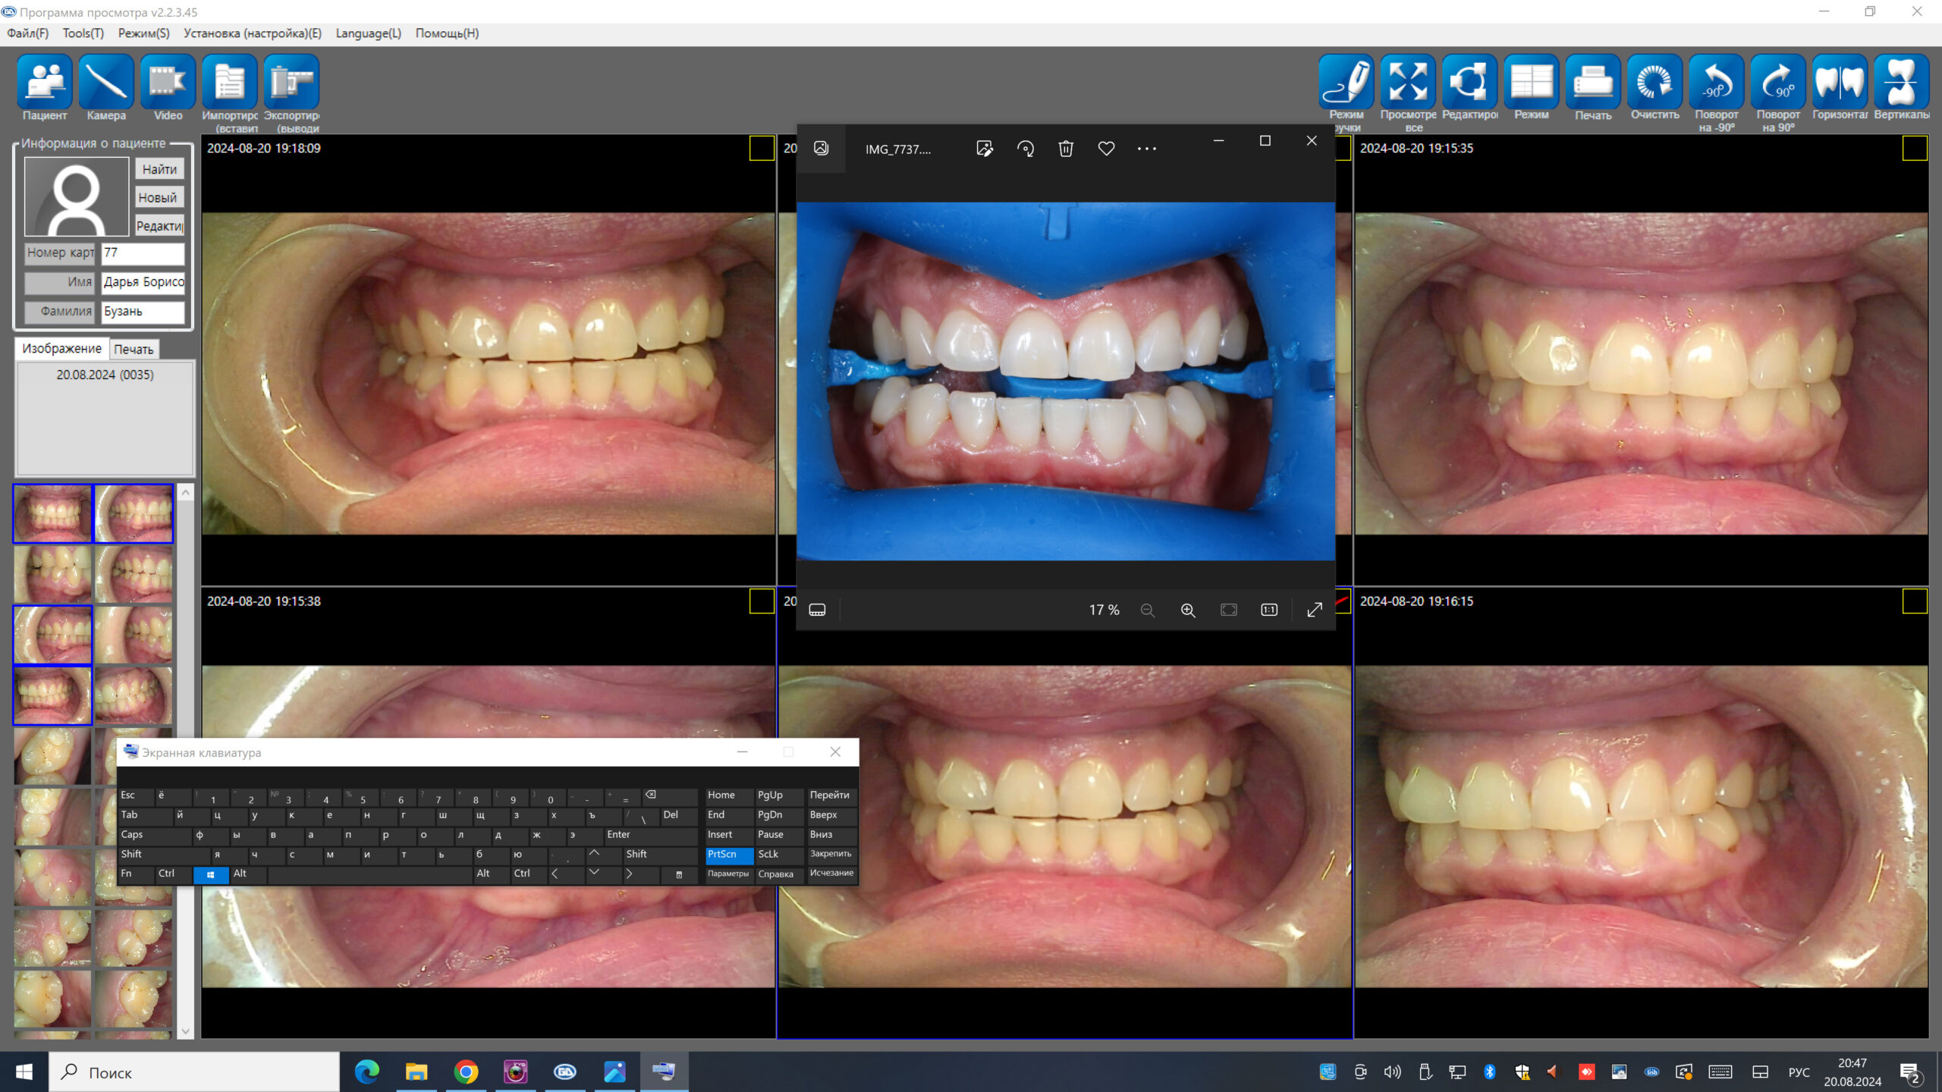
Task: Open Google Chrome from the taskbar
Action: click(x=466, y=1072)
